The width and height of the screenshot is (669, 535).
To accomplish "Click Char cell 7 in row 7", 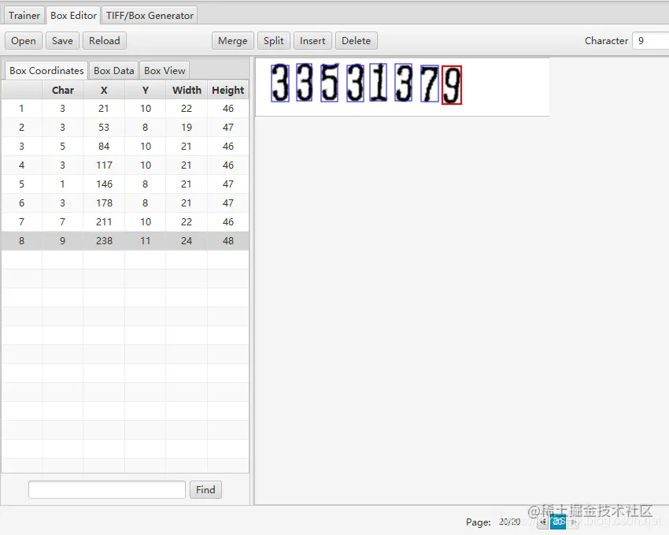I will coord(63,222).
